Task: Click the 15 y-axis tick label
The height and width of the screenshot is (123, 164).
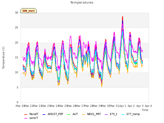Action: [16, 57]
